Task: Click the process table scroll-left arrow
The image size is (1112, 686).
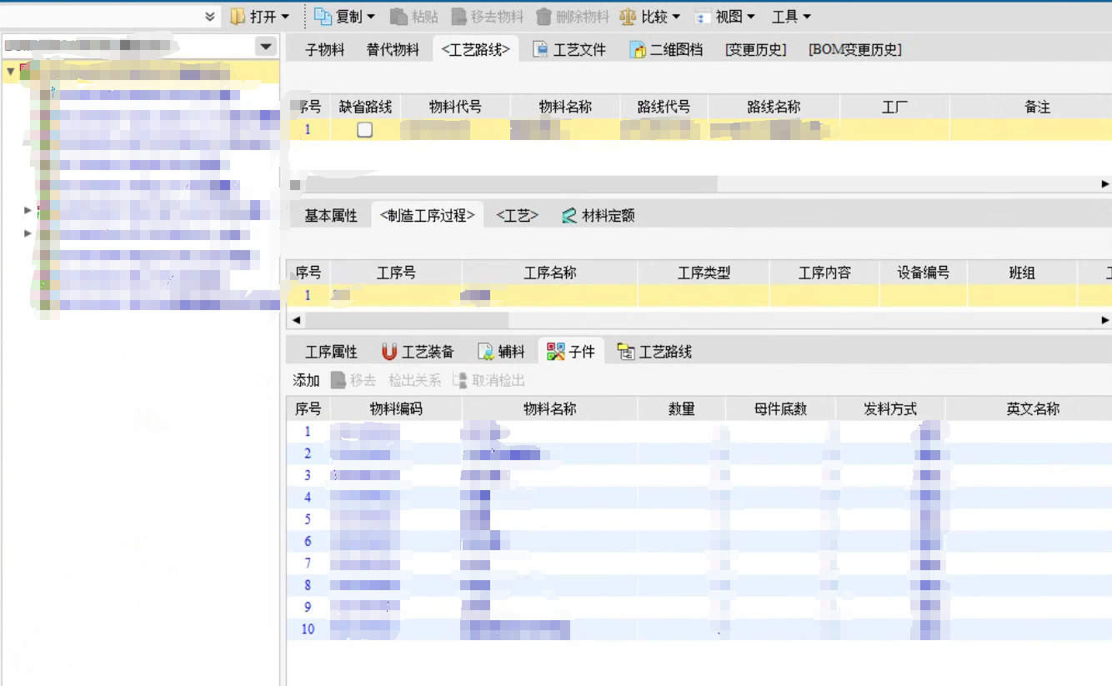Action: point(295,320)
